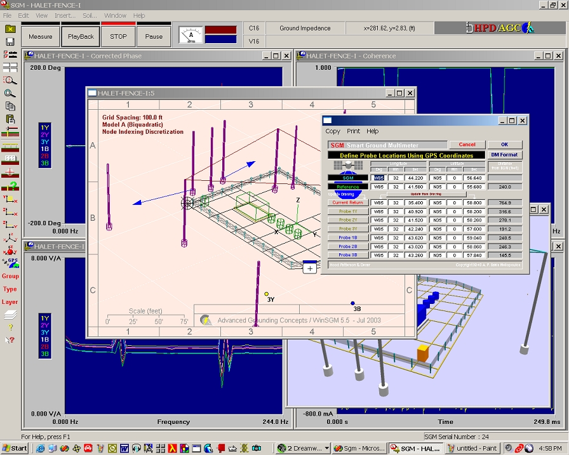Screen dimensions: 569x455
Task: Click the soil question mark icon
Action: 10,187
